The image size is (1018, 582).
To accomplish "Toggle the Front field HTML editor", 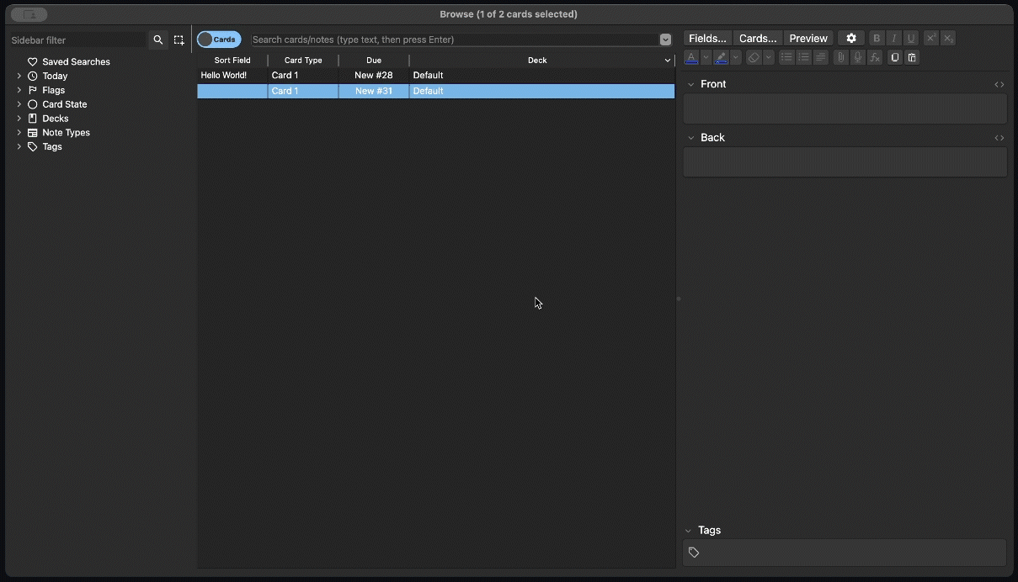I will pyautogui.click(x=999, y=84).
